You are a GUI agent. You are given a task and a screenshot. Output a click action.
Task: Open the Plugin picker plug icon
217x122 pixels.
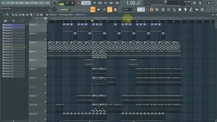[x=185, y=9]
